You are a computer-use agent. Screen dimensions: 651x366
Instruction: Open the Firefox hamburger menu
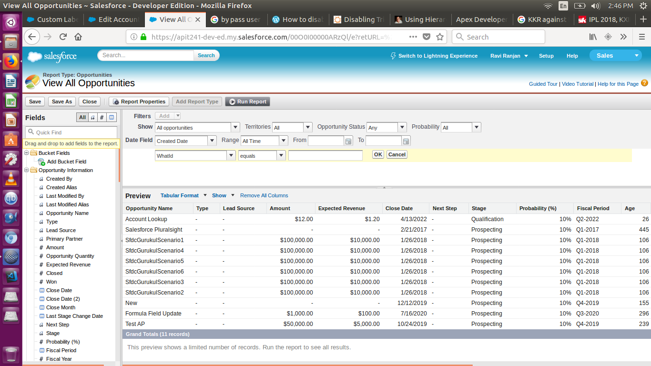[x=642, y=37]
